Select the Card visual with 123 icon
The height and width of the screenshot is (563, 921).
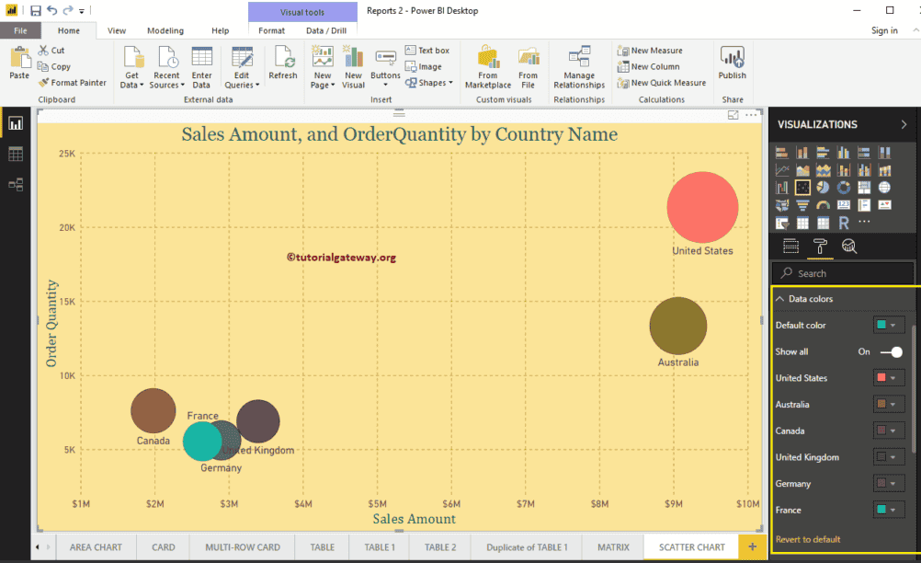(844, 205)
